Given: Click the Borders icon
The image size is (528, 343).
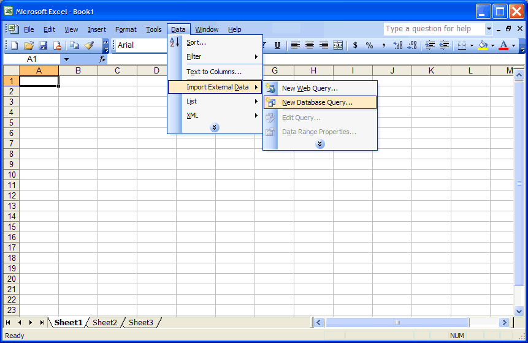Looking at the screenshot, I should pos(462,45).
